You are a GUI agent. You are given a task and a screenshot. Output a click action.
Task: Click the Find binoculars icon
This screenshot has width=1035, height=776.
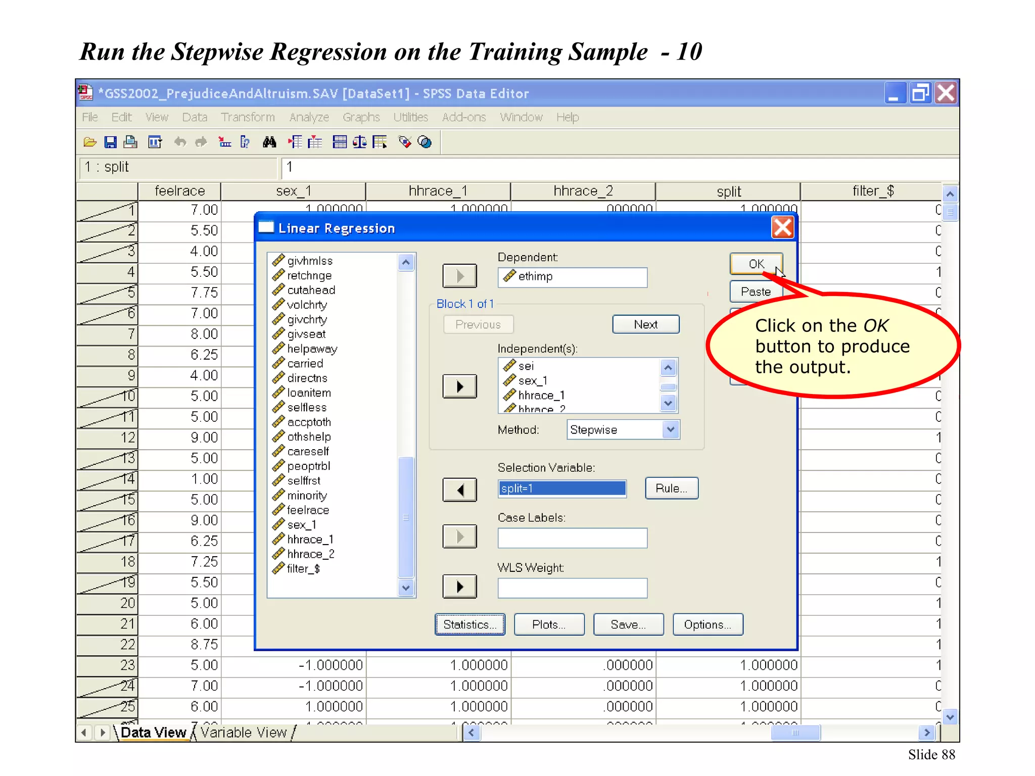click(269, 142)
